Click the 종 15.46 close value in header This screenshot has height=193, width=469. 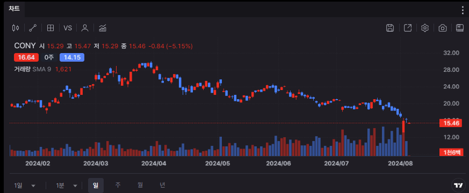click(x=133, y=46)
